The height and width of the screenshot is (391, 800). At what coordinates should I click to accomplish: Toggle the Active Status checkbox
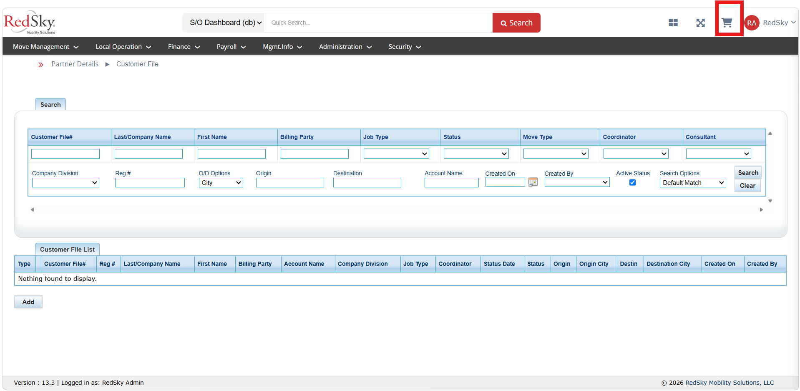(x=632, y=182)
